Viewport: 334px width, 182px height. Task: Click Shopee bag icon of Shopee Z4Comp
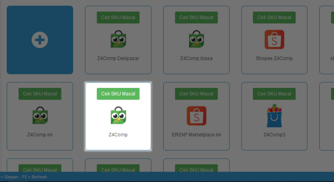click(275, 40)
